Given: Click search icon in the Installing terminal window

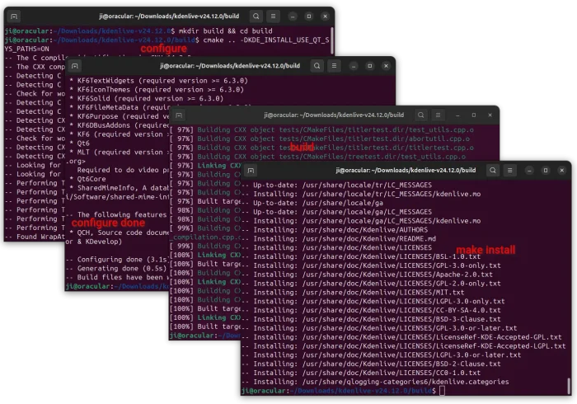Looking at the screenshot, I should (493, 171).
